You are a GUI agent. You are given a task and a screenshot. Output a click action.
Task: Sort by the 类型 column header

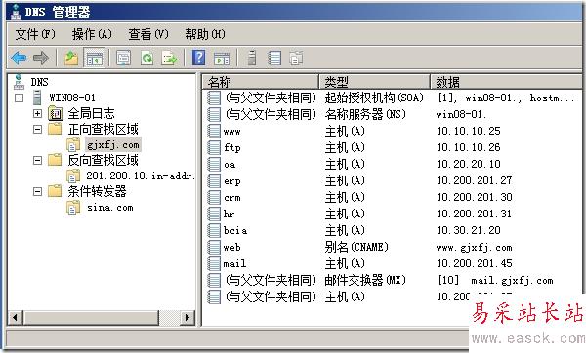[x=375, y=81]
